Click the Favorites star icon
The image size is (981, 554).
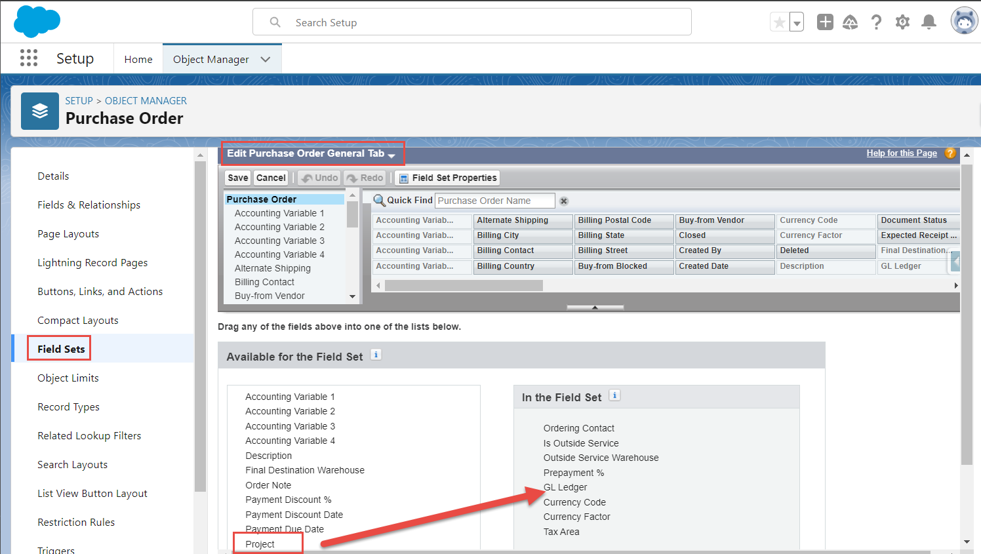[x=780, y=23]
